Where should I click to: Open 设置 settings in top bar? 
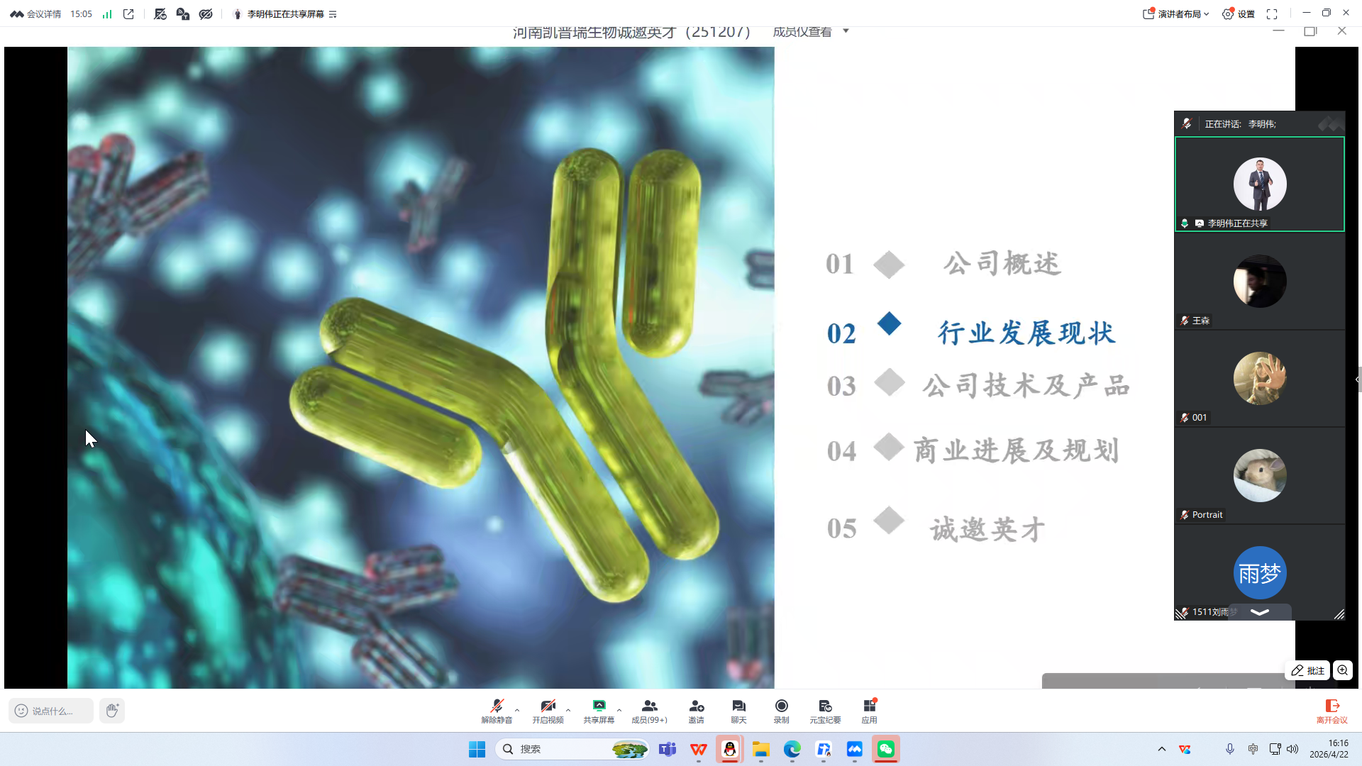tap(1239, 14)
